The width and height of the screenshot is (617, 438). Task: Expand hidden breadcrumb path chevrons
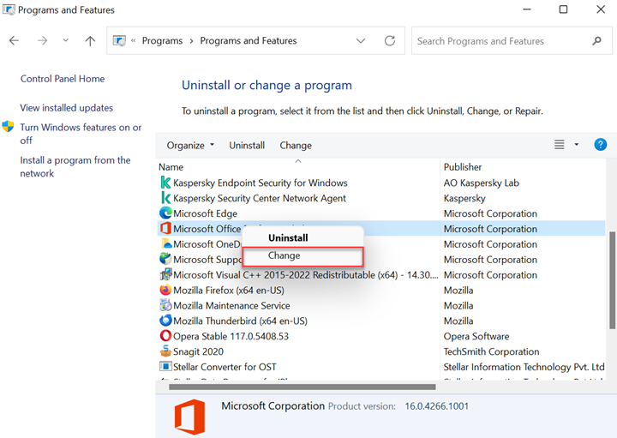click(134, 40)
